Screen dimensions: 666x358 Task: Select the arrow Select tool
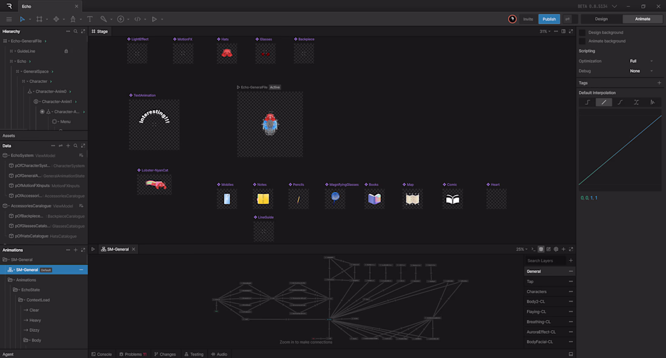[22, 19]
